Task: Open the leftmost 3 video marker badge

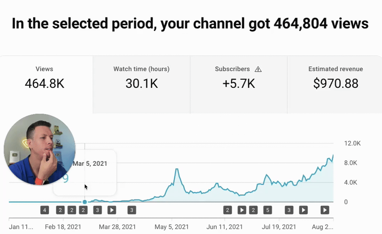Action: [x=97, y=210]
